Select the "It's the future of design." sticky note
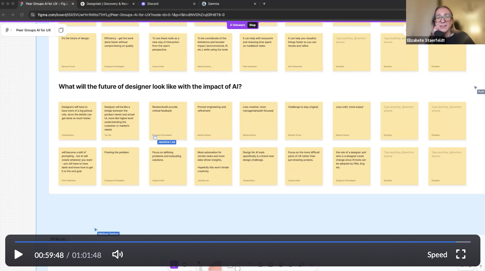Image resolution: width=485 pixels, height=271 pixels. (77, 52)
